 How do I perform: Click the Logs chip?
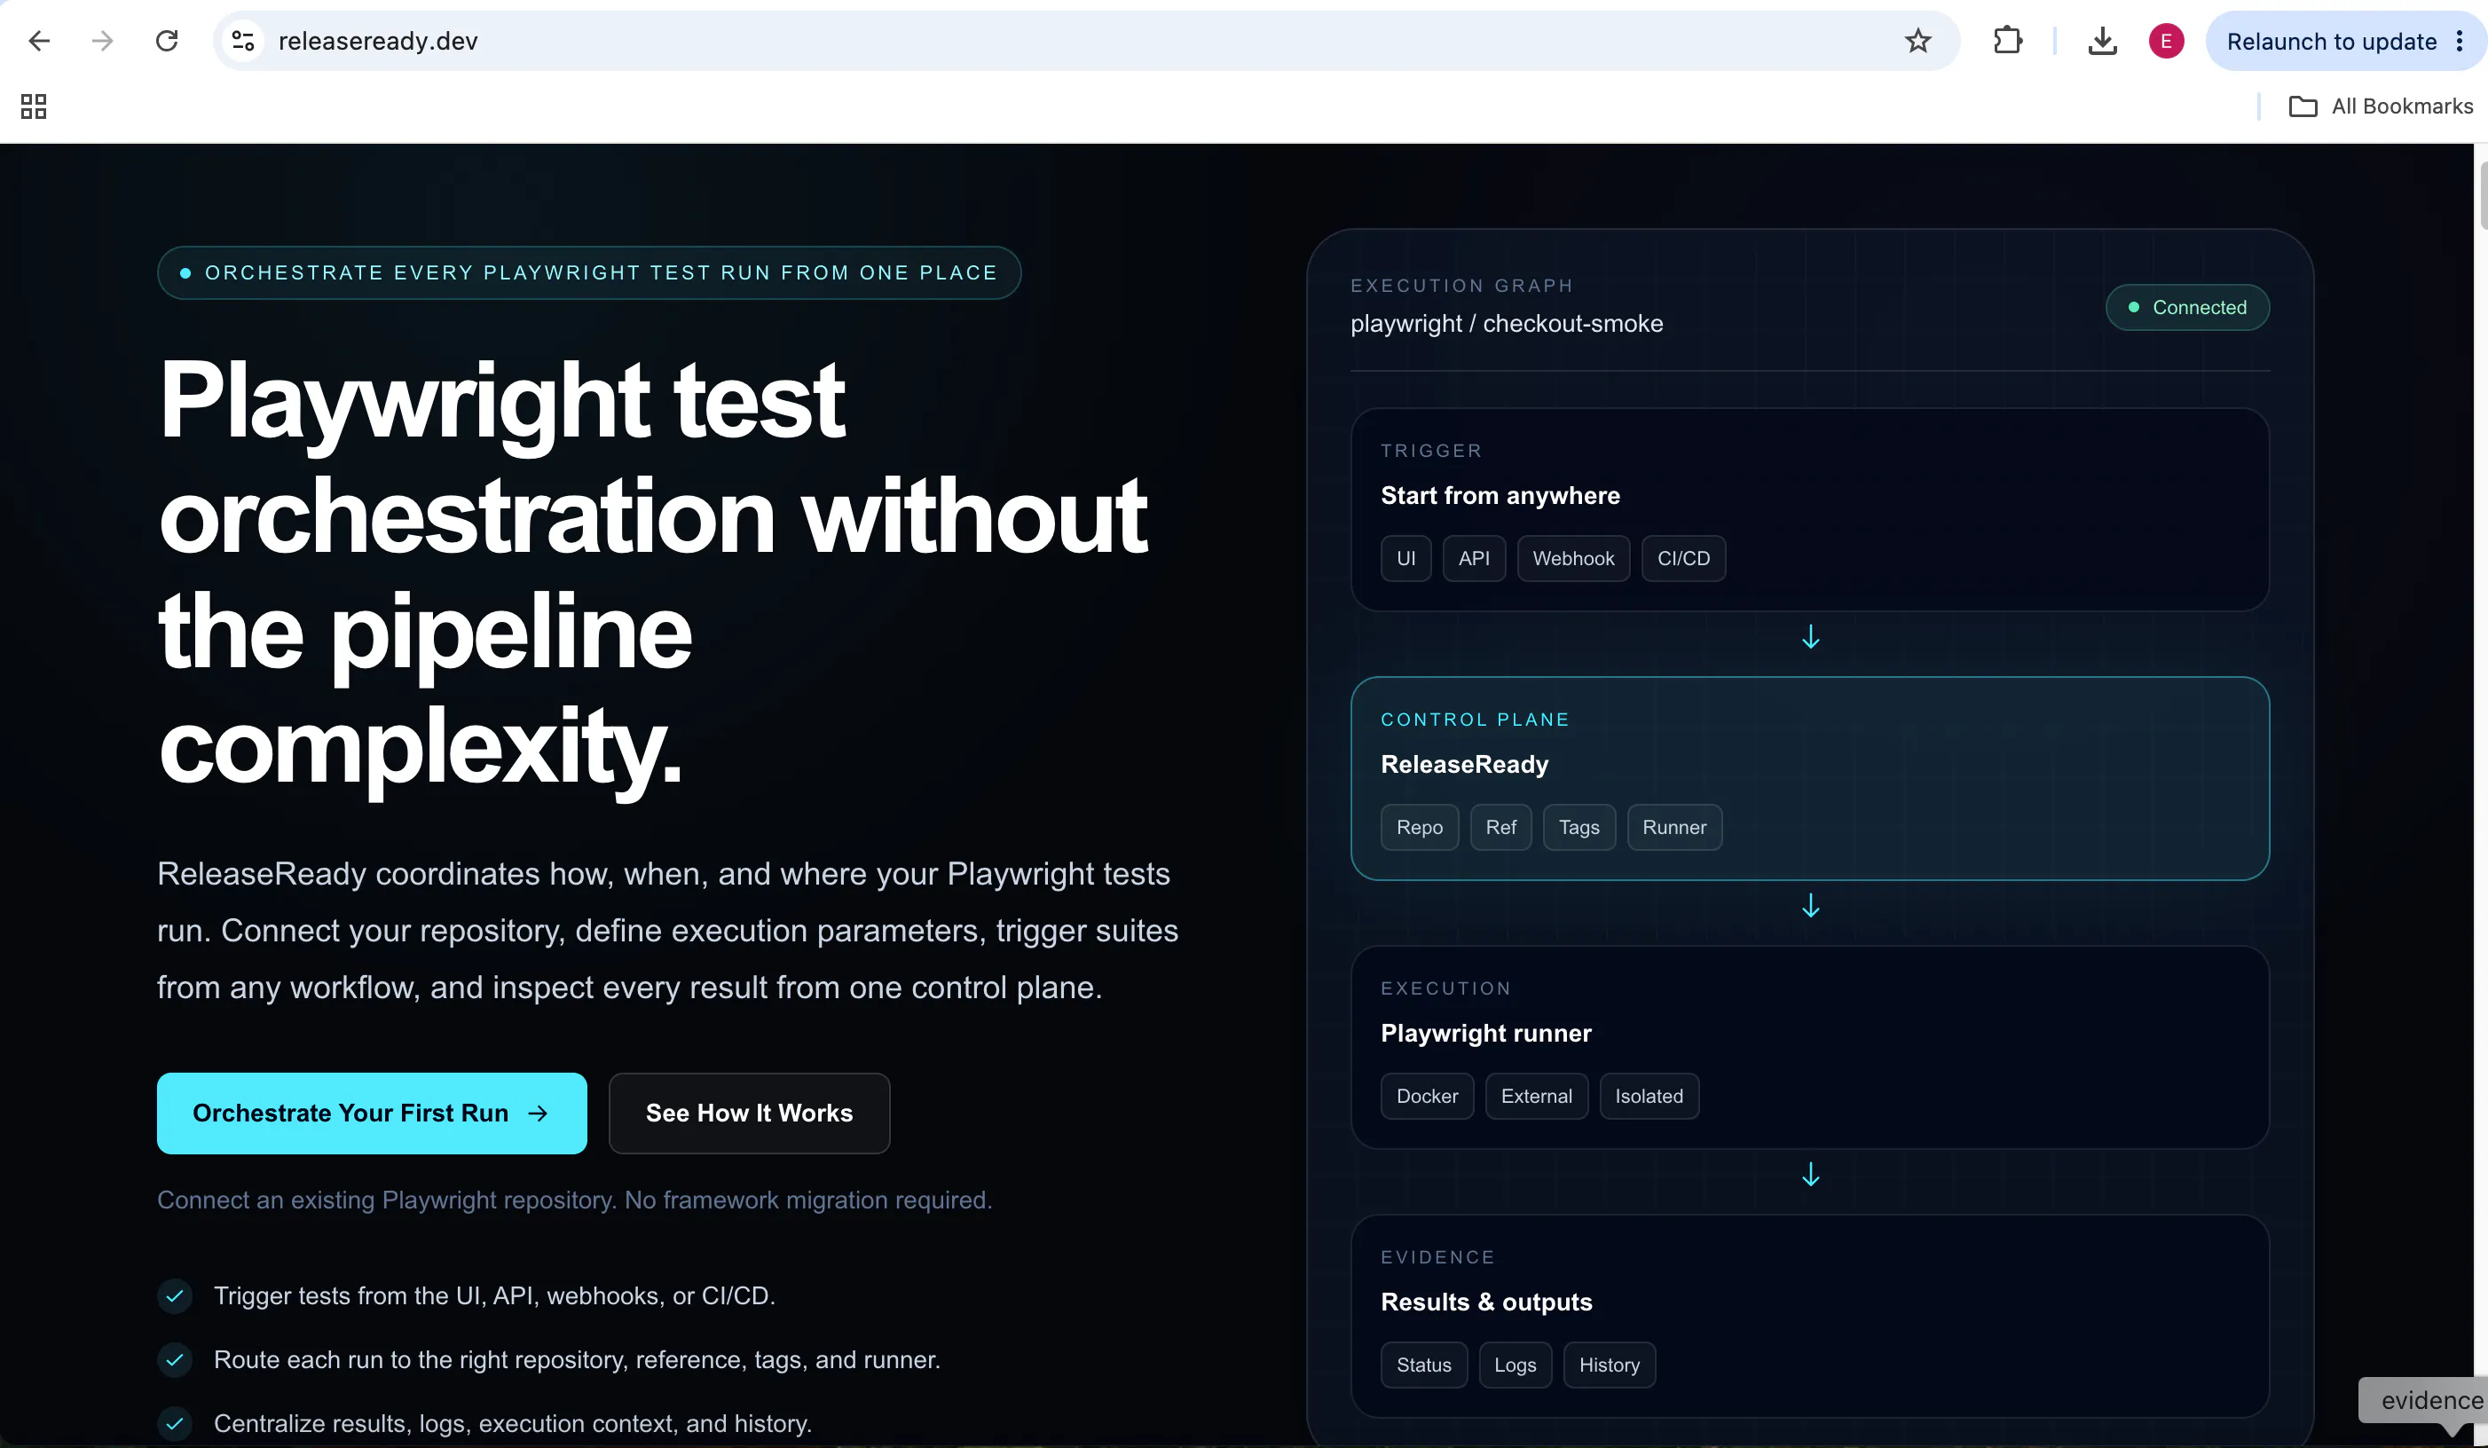click(1515, 1365)
